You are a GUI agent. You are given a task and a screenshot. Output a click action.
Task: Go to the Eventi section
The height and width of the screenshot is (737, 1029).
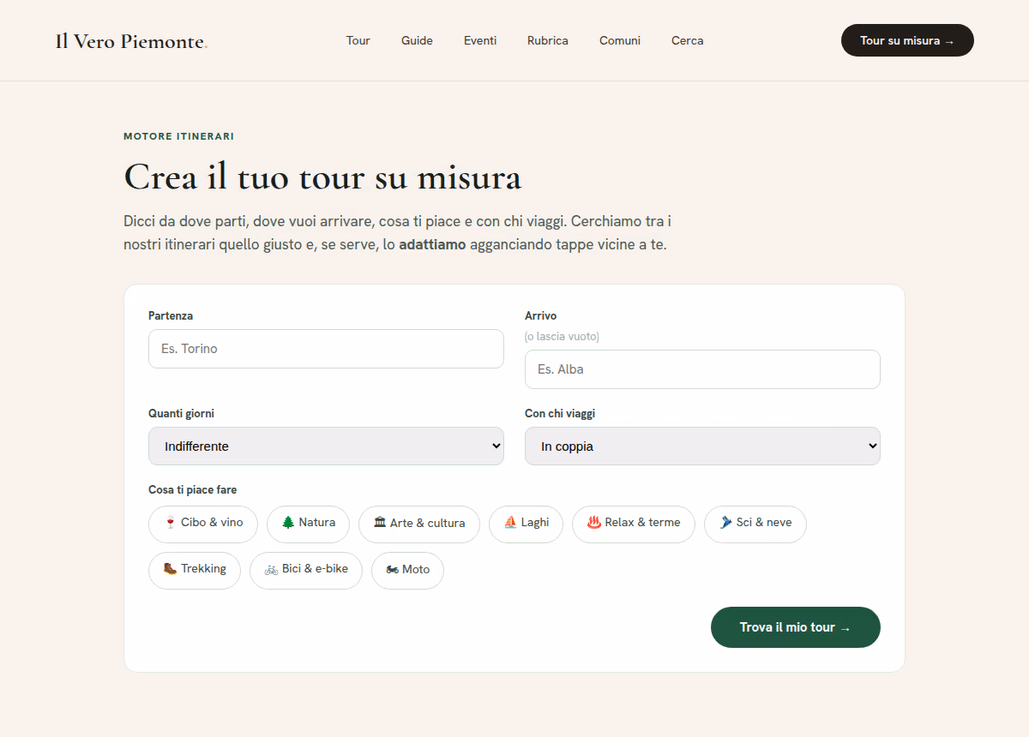coord(480,40)
